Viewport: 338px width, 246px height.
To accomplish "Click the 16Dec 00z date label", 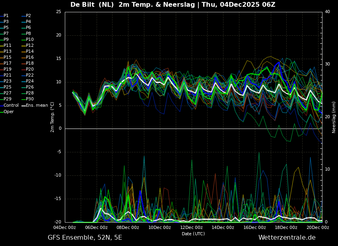I will (254, 228).
